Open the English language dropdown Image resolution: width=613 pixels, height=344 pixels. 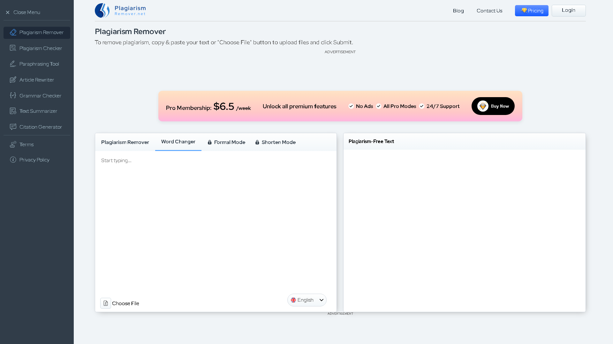[306, 300]
